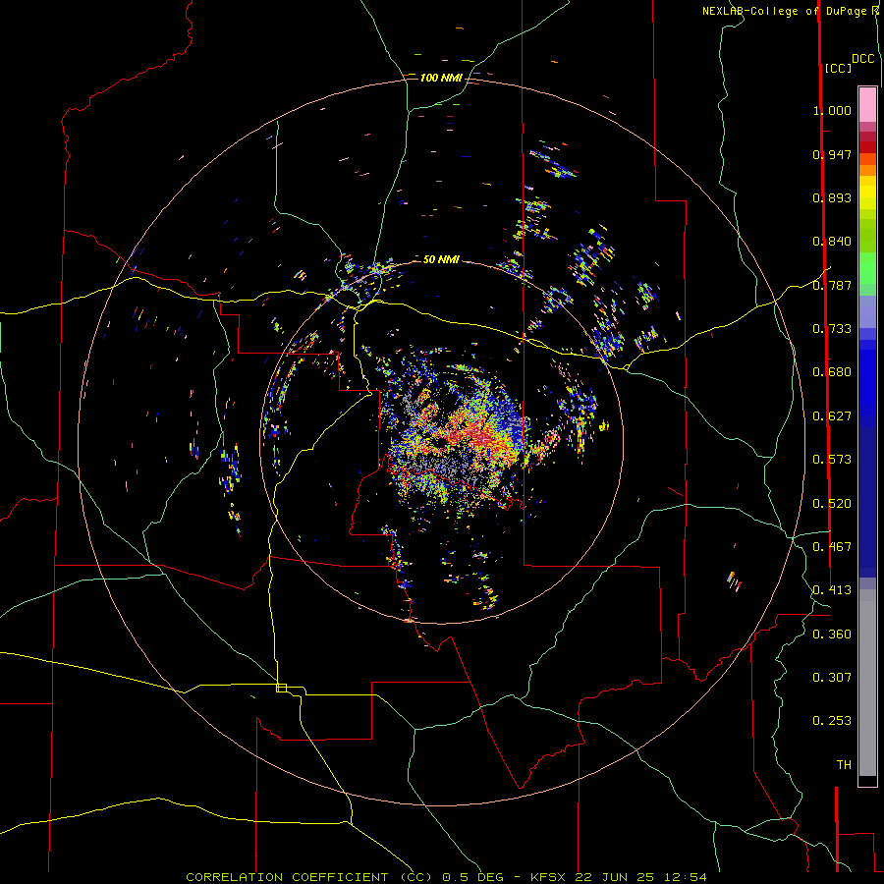Select the 0.573 legend value
This screenshot has width=884, height=884.
point(832,460)
